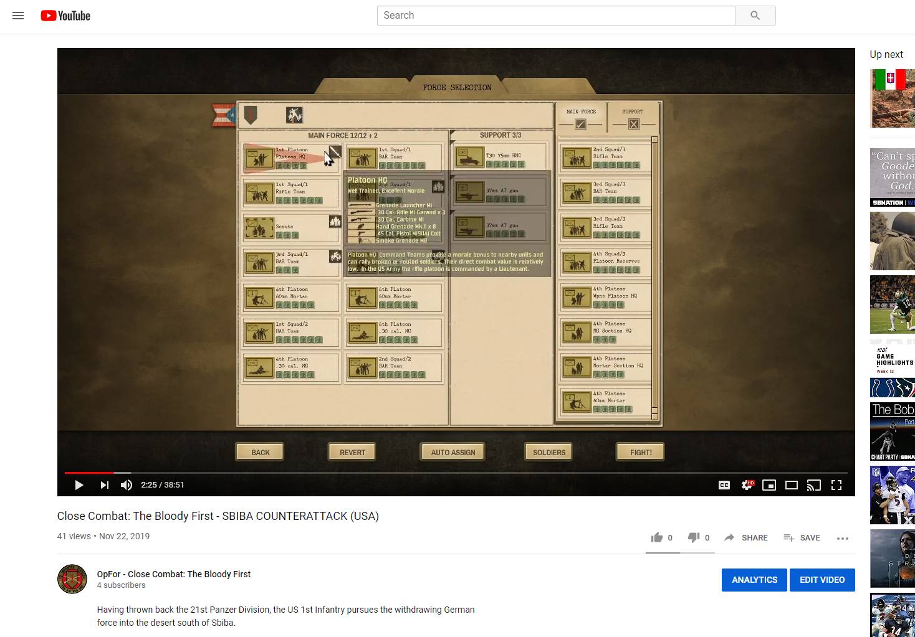
Task: Activate the miniplayer
Action: pyautogui.click(x=769, y=485)
